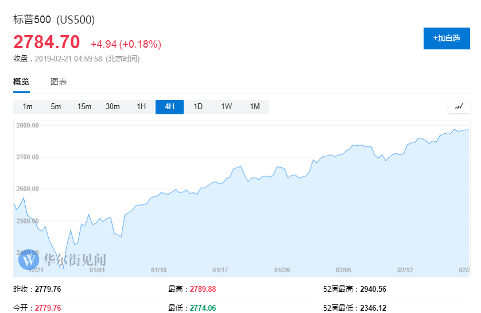Click the 02/05 date axis label
Image resolution: width=481 pixels, height=313 pixels.
(x=344, y=270)
